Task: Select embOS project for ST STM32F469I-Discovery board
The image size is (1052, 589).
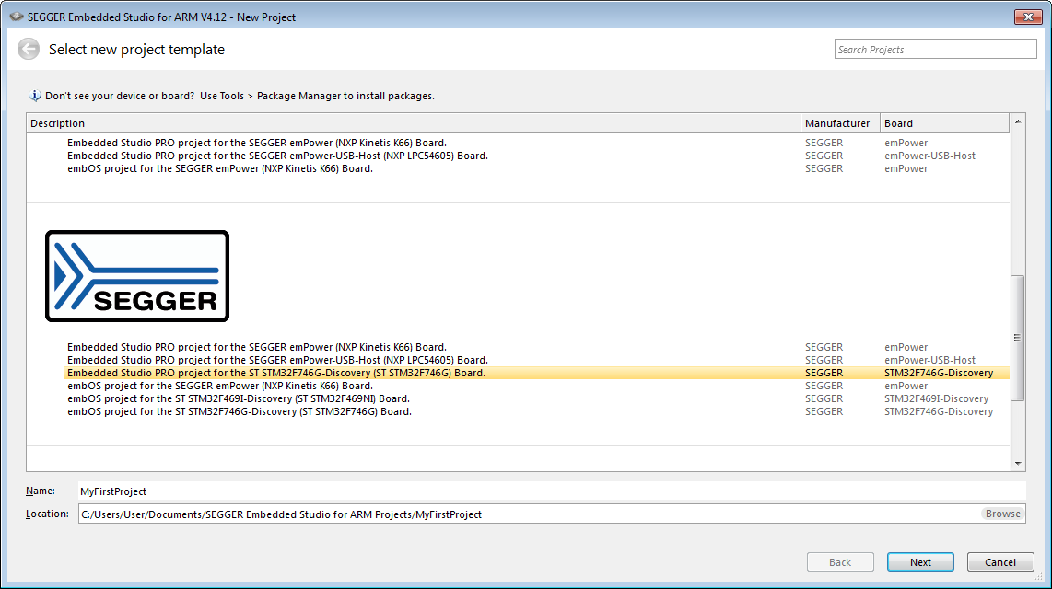Action: click(x=536, y=398)
